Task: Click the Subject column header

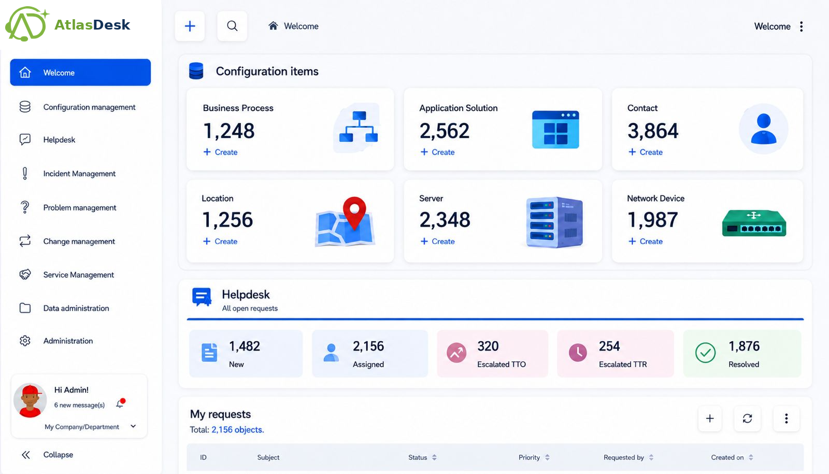Action: [268, 457]
